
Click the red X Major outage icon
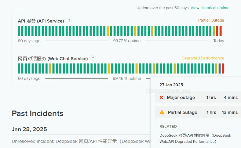click(161, 98)
